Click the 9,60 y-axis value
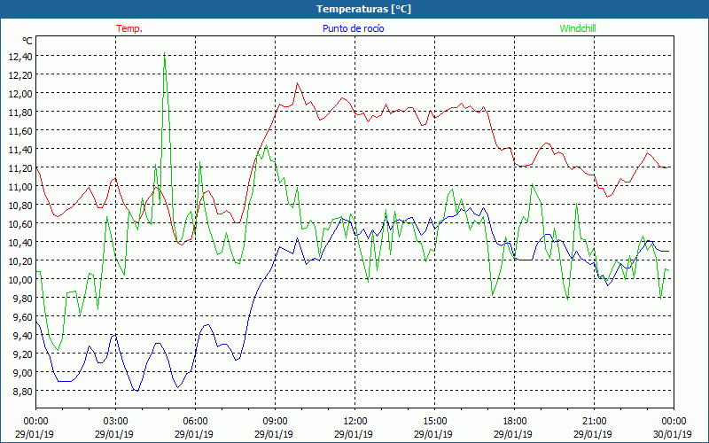Image resolution: width=709 pixels, height=443 pixels. coord(23,316)
